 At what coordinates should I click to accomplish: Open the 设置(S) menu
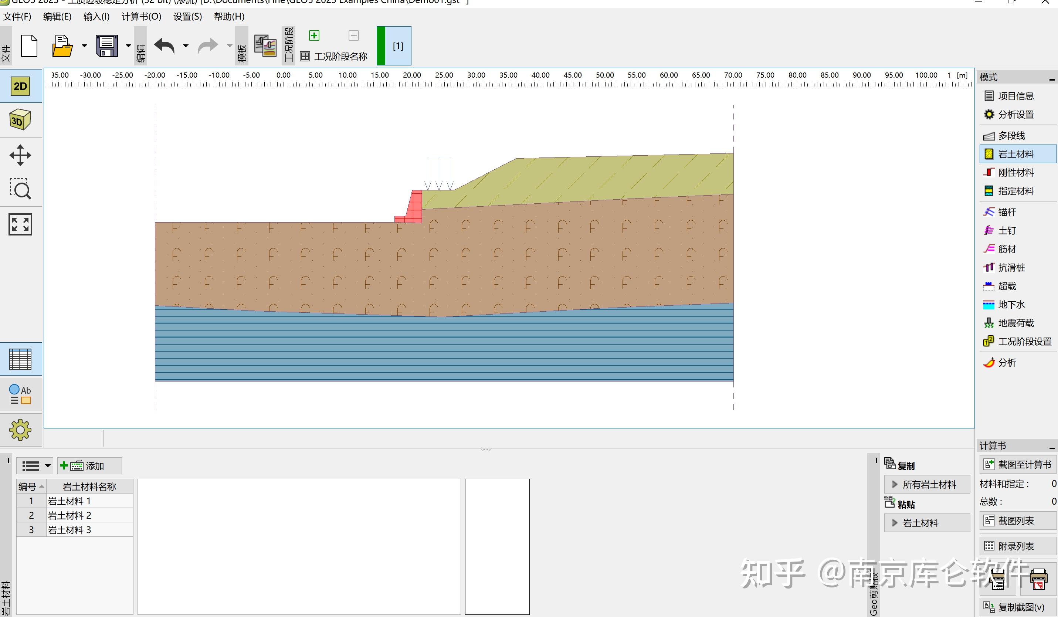click(x=187, y=17)
